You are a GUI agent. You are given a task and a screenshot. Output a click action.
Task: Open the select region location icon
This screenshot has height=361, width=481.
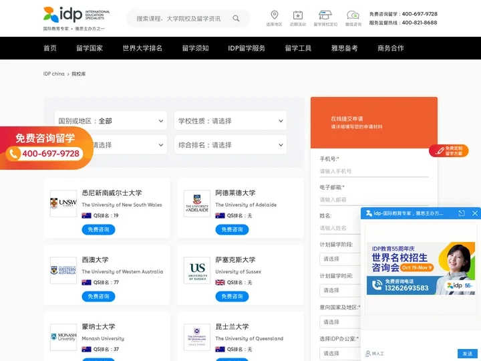point(275,15)
